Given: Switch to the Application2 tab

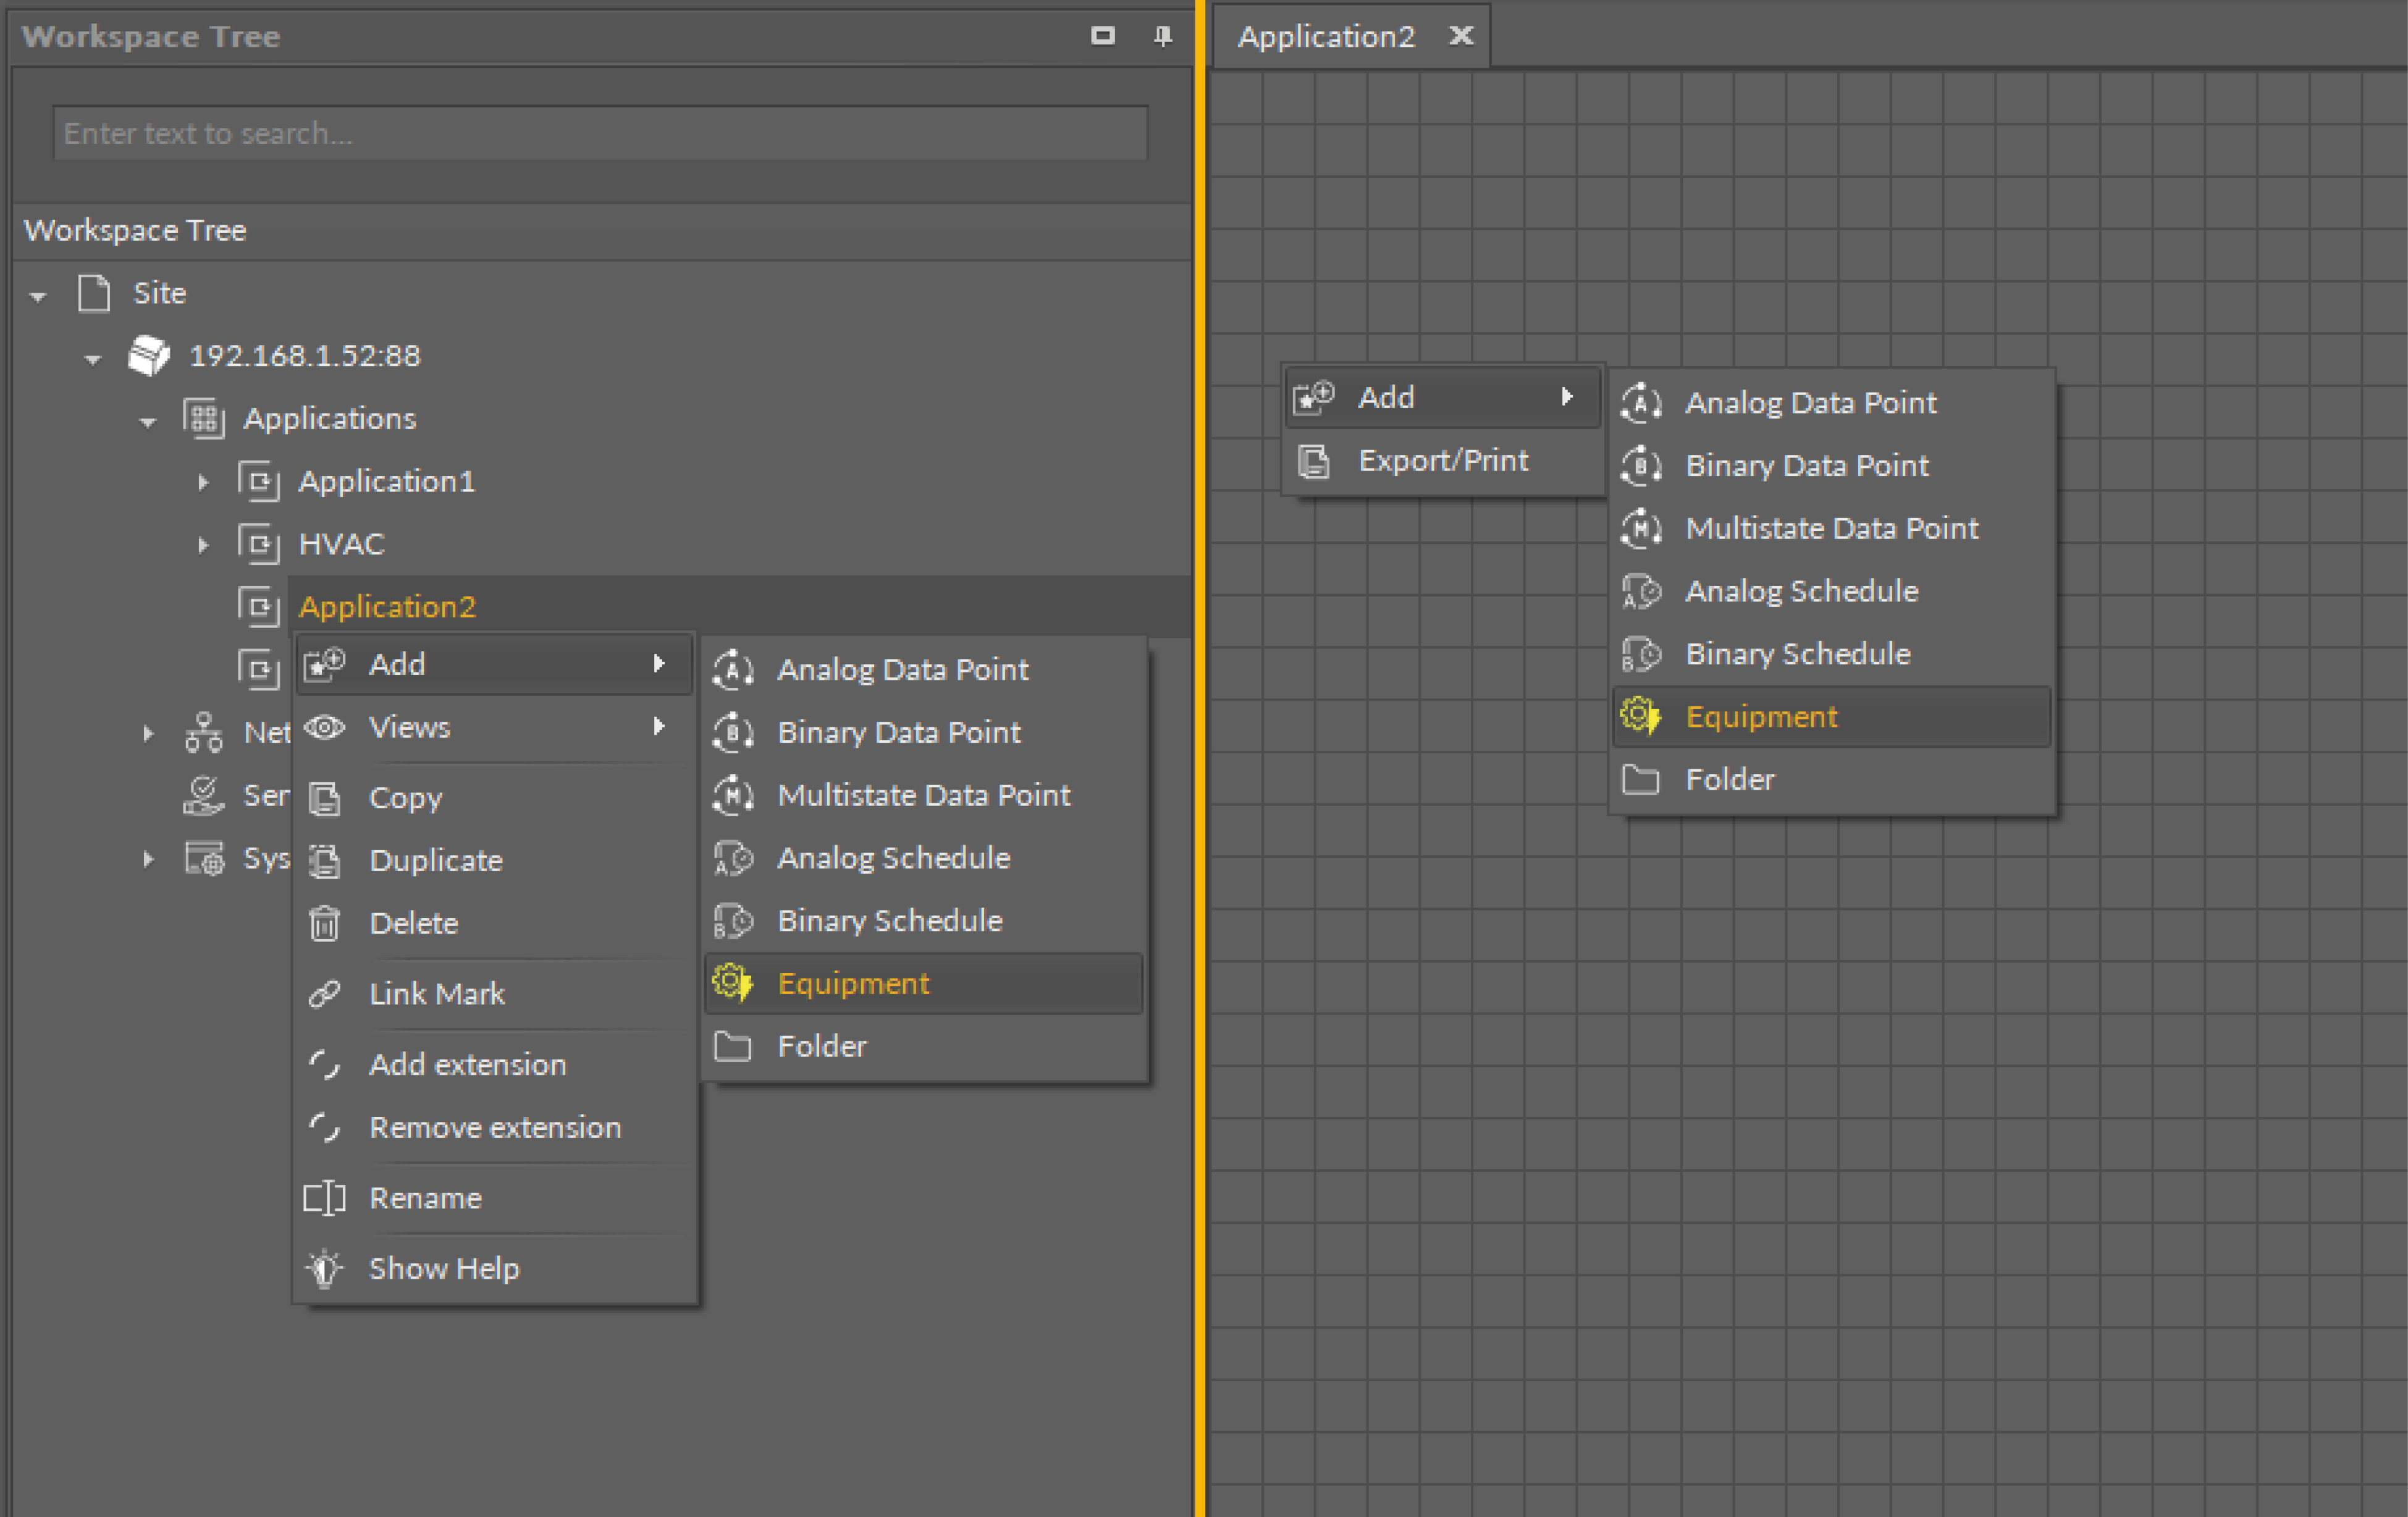Looking at the screenshot, I should coord(1326,37).
